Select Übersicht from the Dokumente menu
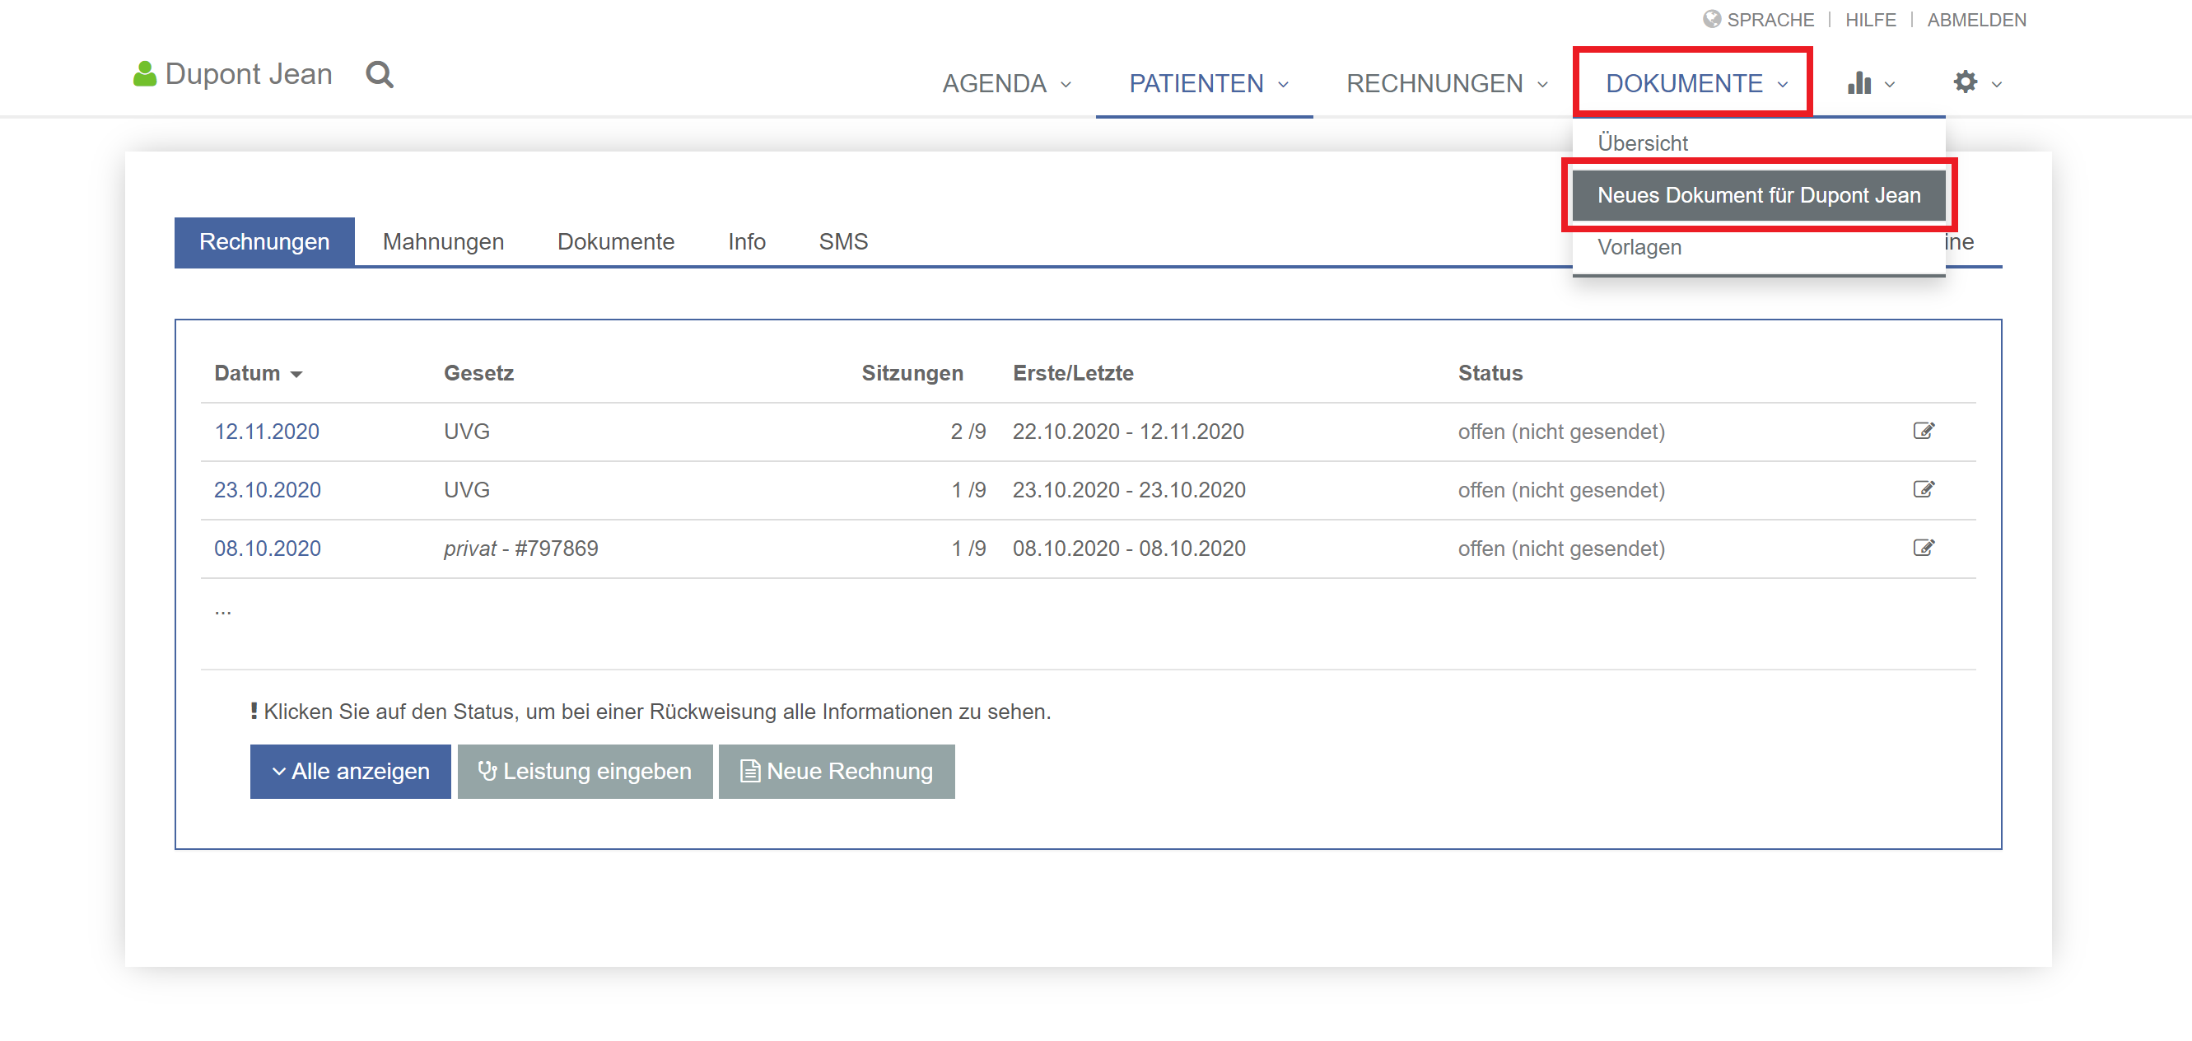Viewport: 2192px width, 1041px height. tap(1642, 143)
